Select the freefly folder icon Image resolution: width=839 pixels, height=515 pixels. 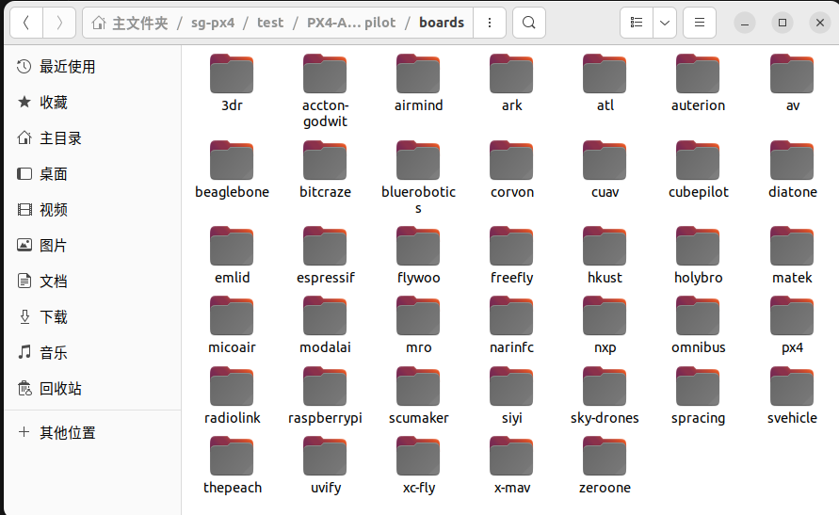(x=511, y=246)
